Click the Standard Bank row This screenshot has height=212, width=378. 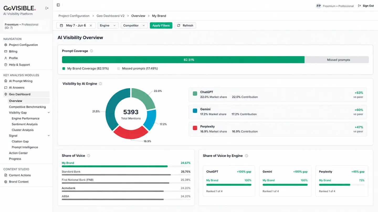[x=126, y=173]
